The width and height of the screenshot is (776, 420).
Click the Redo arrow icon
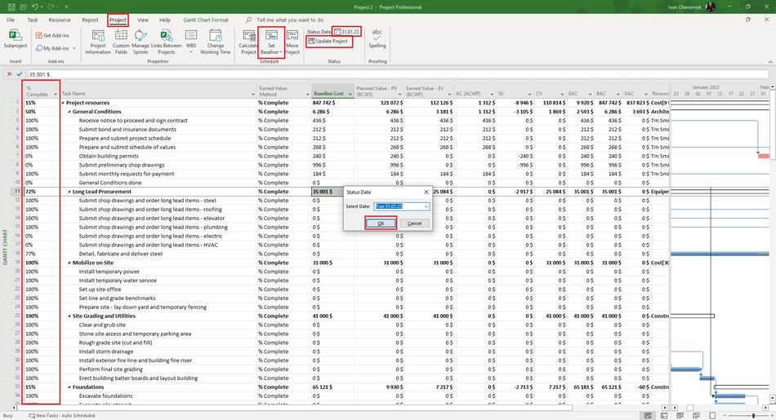(52, 7)
